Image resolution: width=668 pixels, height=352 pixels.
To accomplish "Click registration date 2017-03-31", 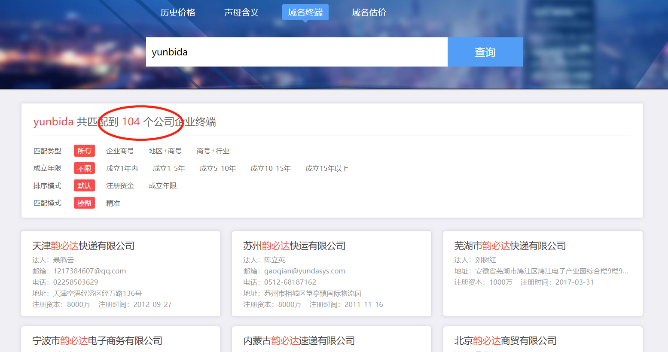I will 574,282.
